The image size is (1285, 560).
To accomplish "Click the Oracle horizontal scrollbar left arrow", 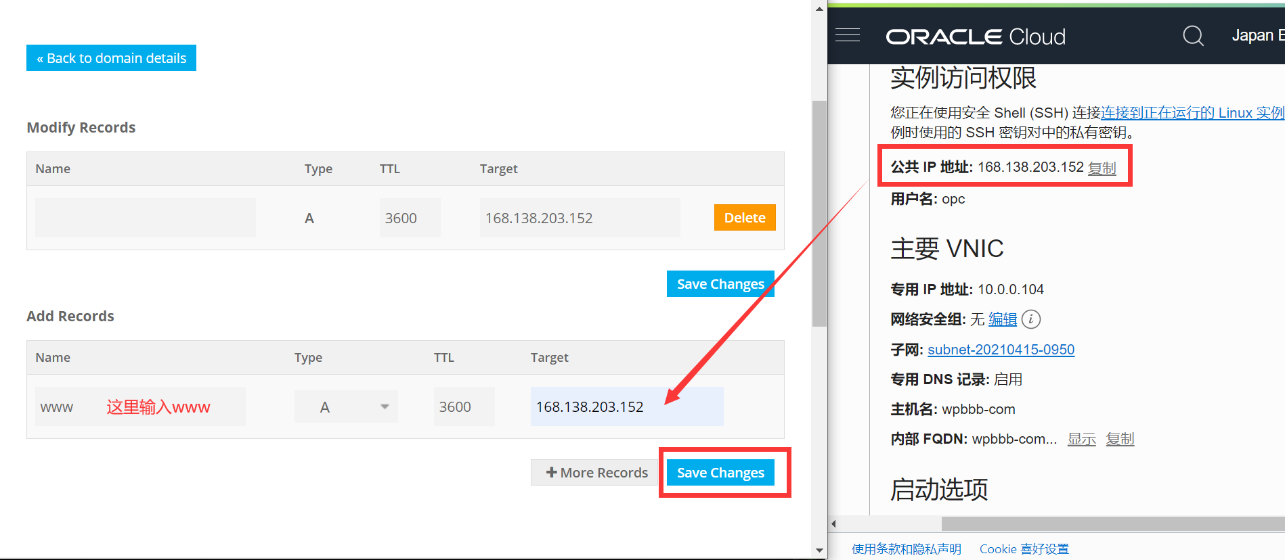I will click(x=834, y=524).
